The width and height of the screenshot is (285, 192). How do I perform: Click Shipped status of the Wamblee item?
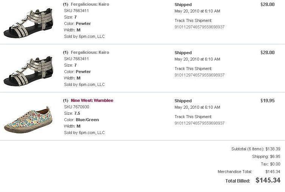point(183,101)
